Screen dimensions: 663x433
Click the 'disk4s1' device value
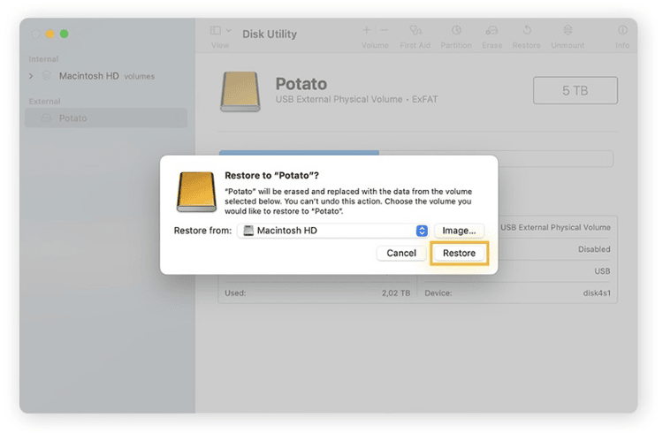597,292
